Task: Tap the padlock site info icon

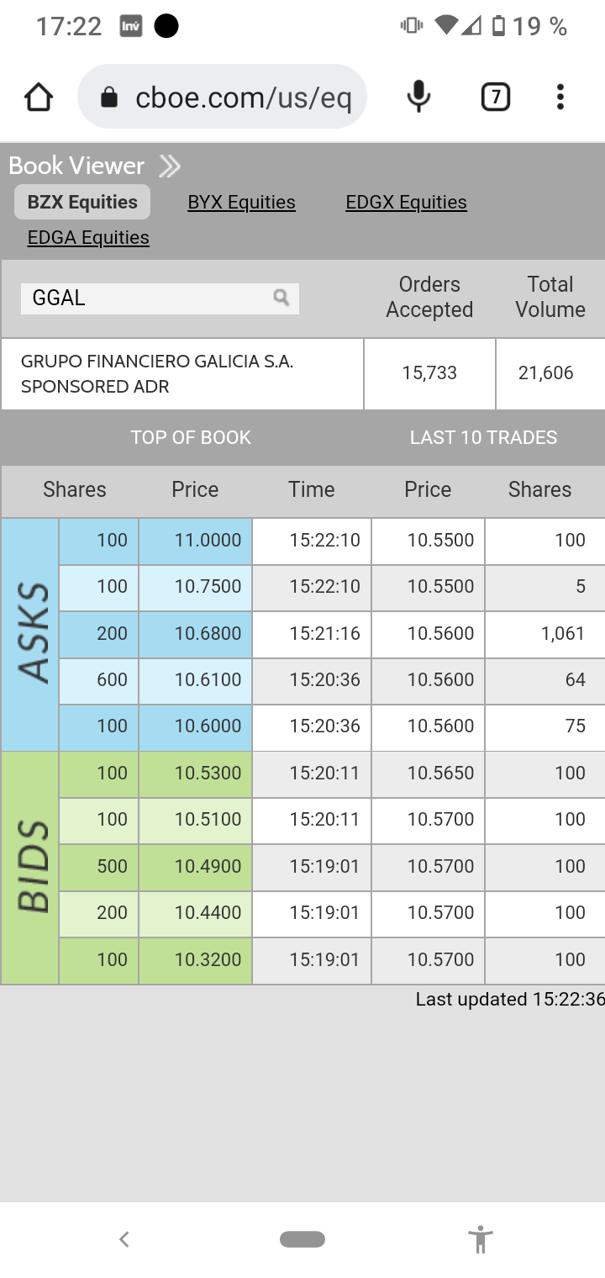Action: tap(109, 98)
